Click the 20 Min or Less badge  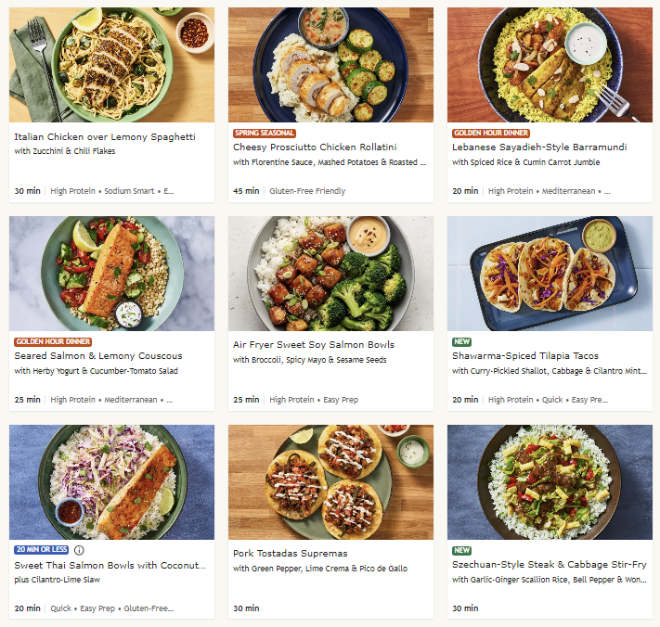tap(41, 550)
